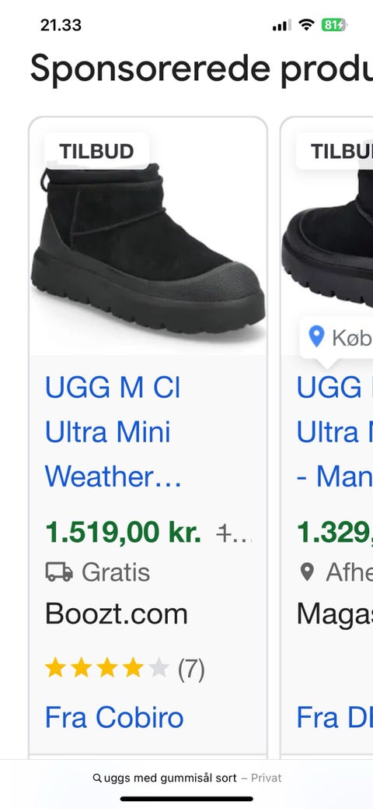Tap the grey location pin beside Afhe
The height and width of the screenshot is (809, 373).
307,572
